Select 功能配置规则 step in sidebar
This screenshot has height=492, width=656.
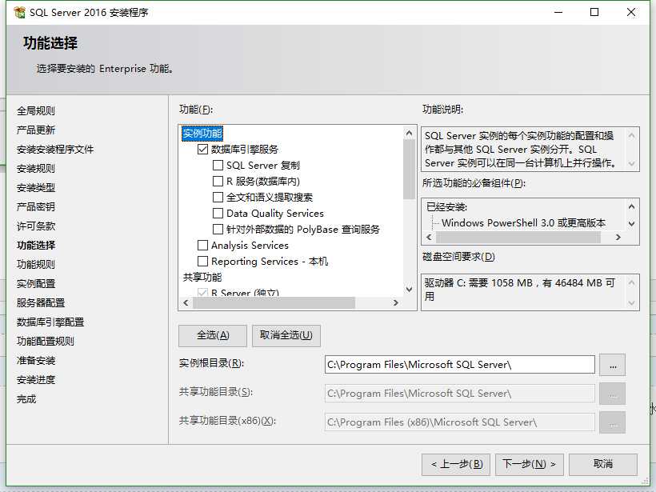[x=46, y=342]
